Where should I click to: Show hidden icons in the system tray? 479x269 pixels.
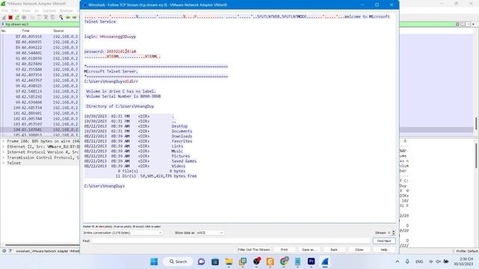397,262
